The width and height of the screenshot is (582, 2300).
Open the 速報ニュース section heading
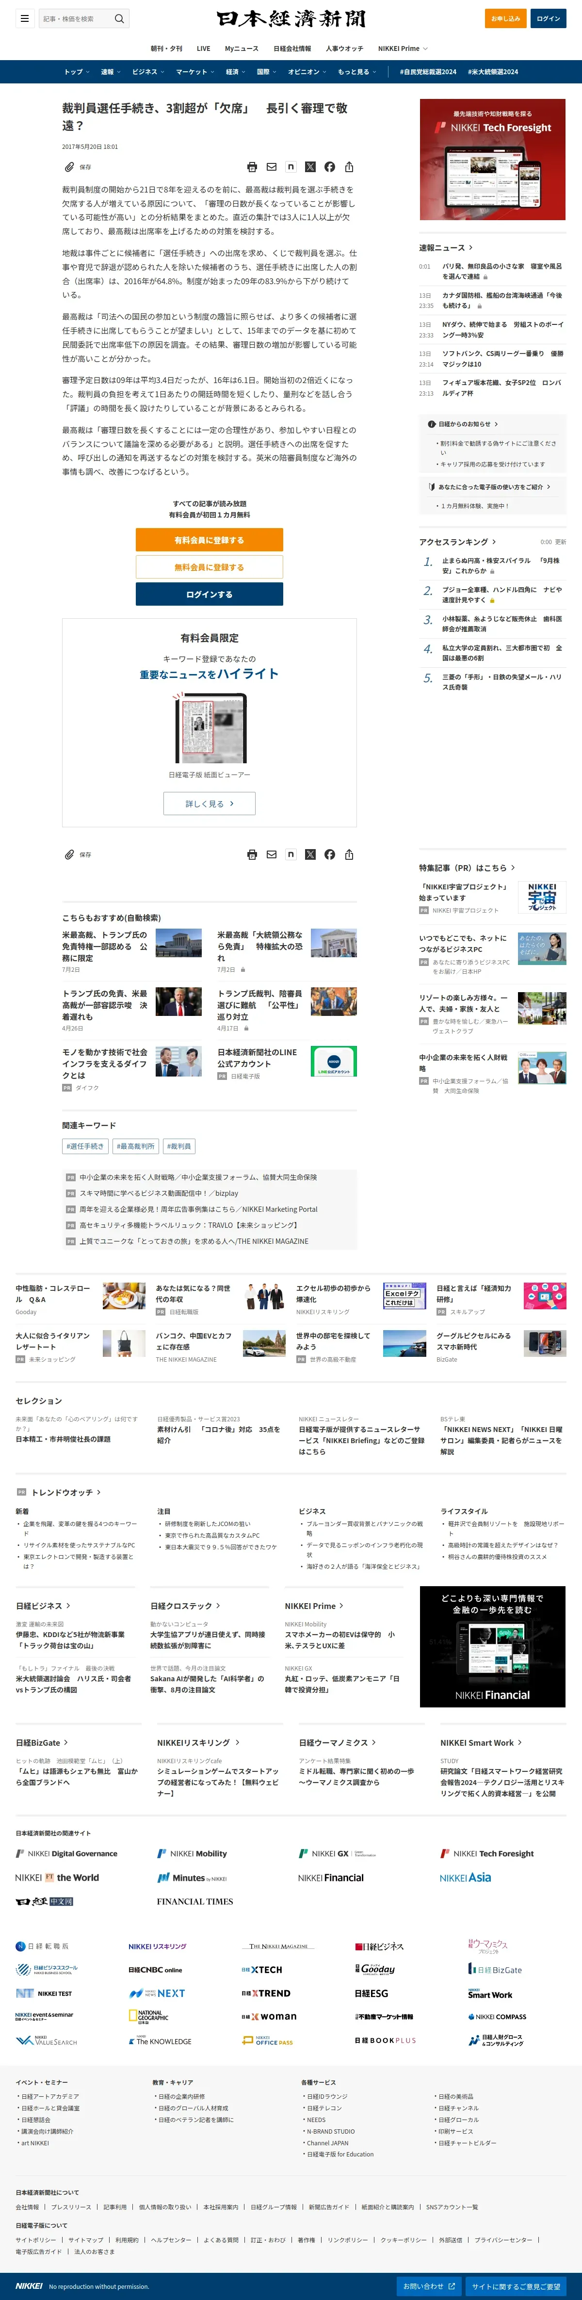(x=446, y=247)
